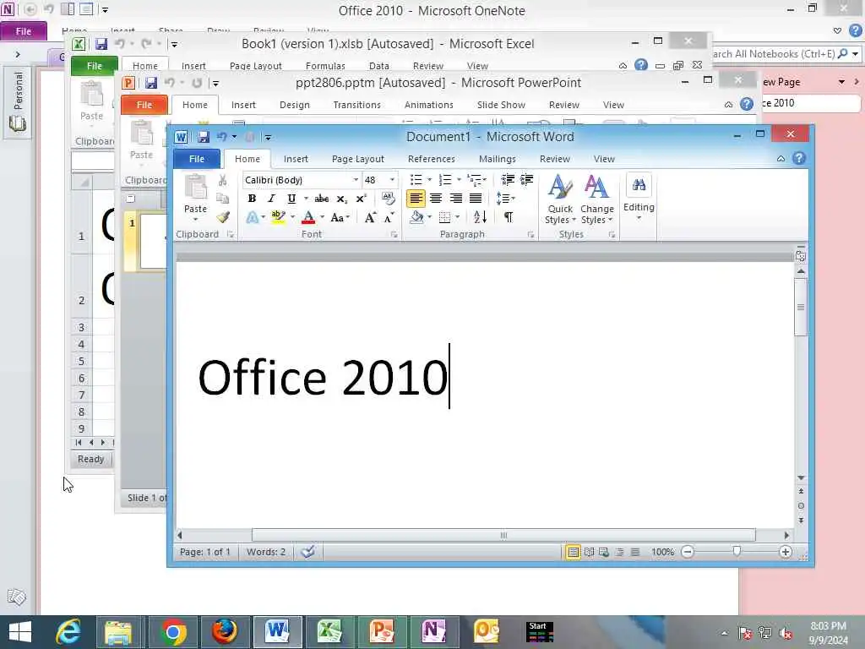Open the Formulas tab in Excel
The image size is (865, 649).
(x=325, y=66)
